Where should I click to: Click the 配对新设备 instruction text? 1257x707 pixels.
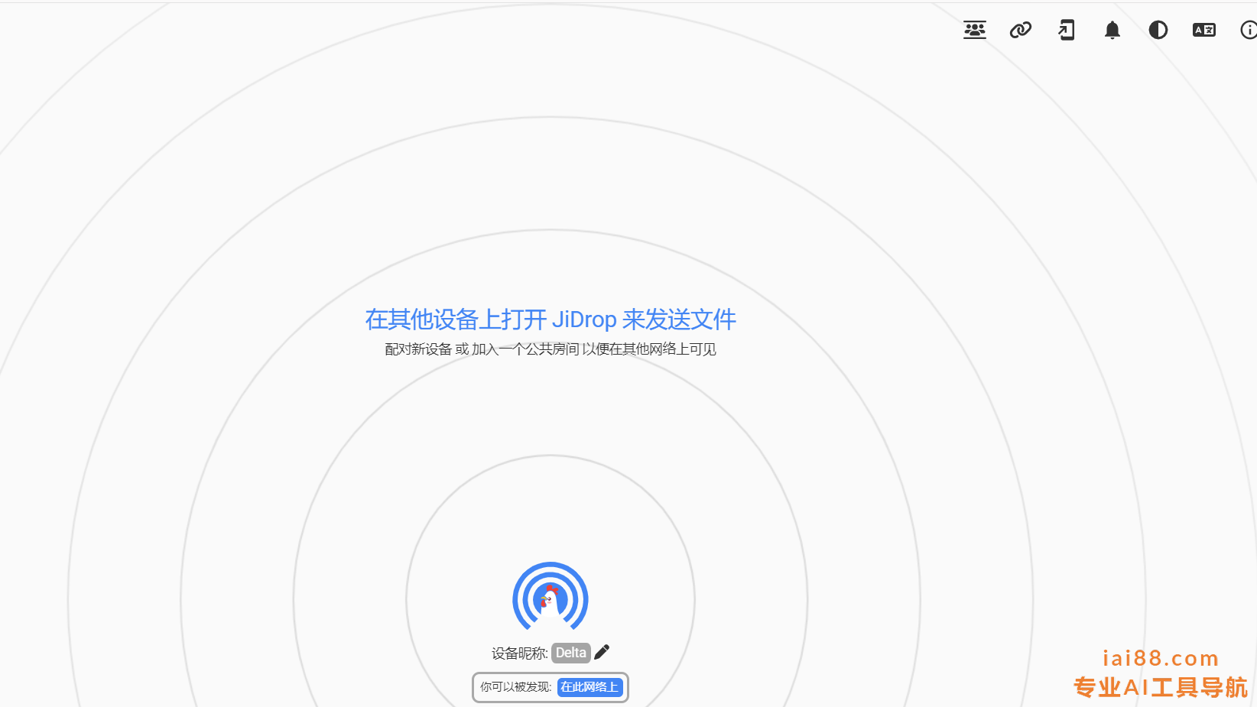(419, 349)
